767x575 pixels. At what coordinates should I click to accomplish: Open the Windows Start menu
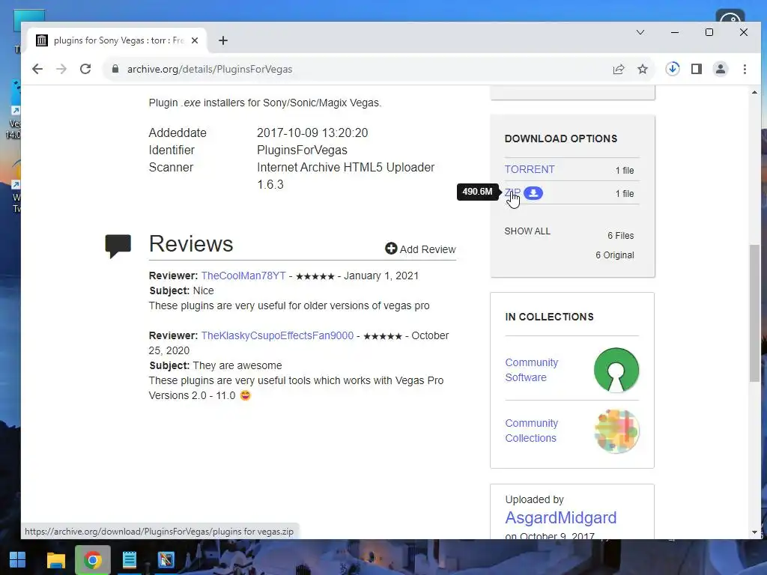click(18, 560)
